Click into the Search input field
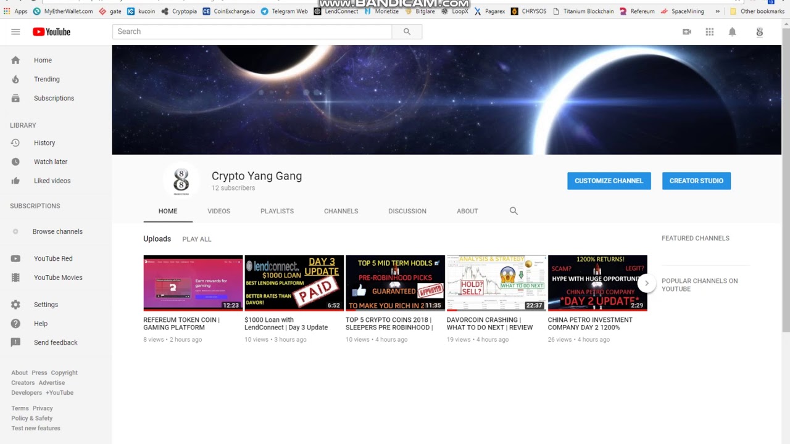The width and height of the screenshot is (790, 444). pos(252,31)
